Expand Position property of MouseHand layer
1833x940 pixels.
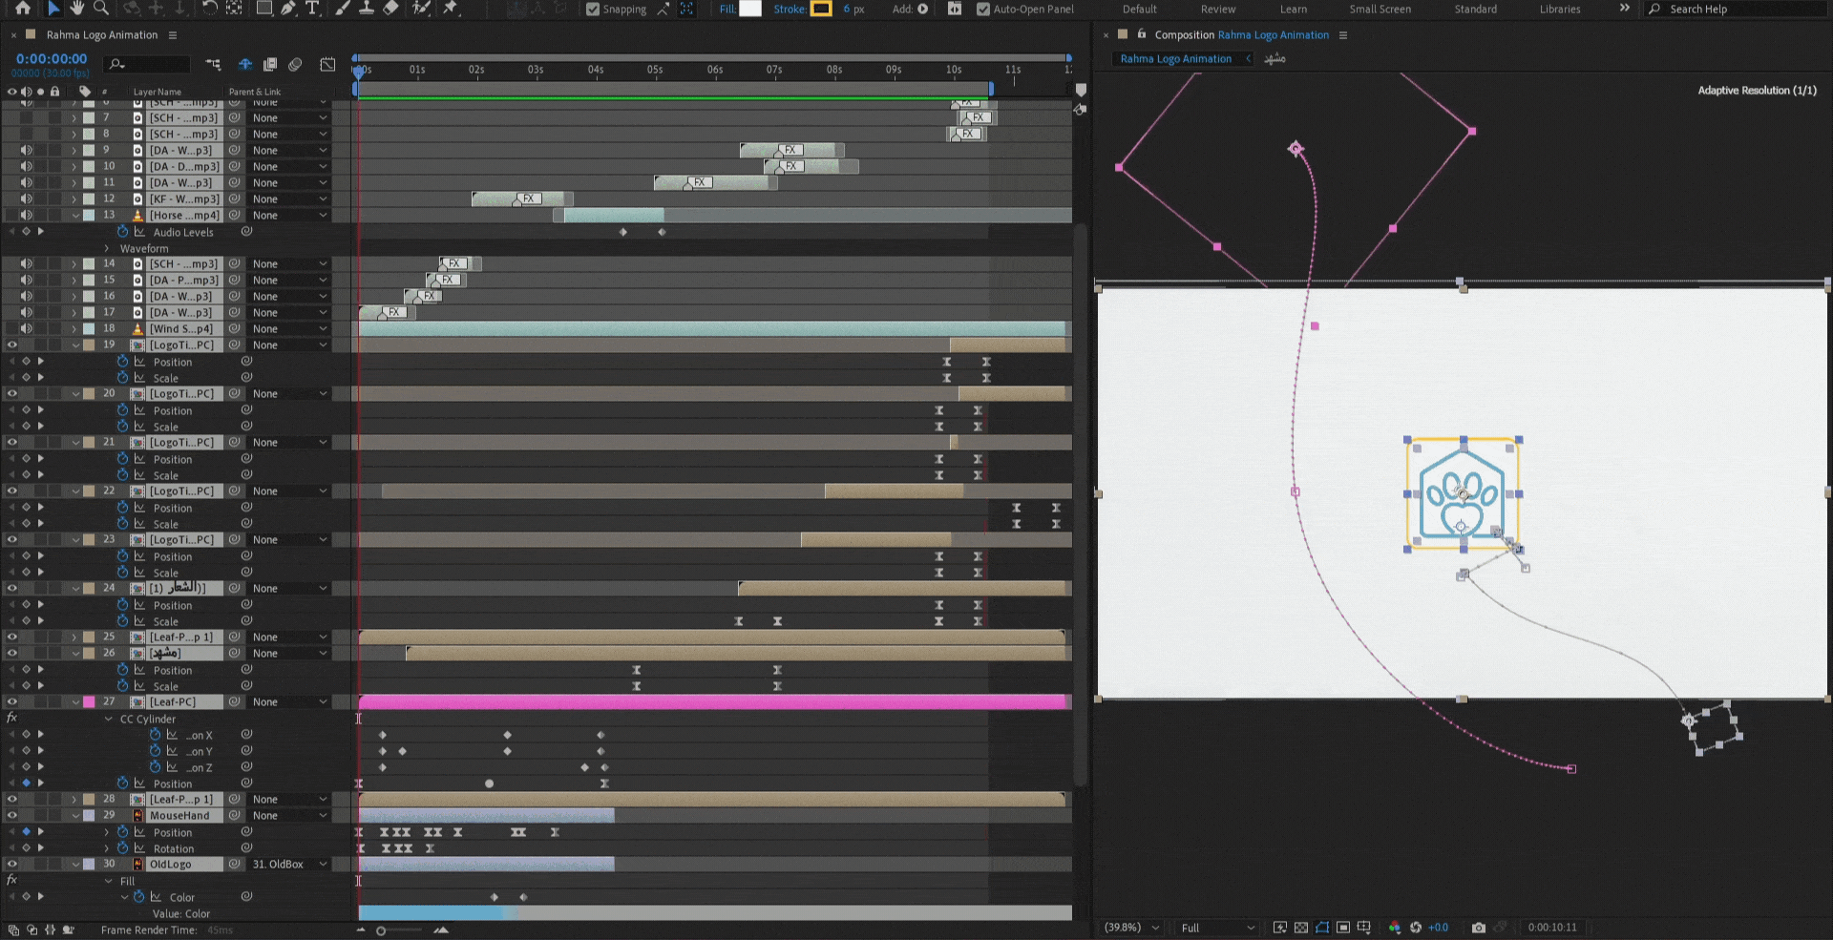pyautogui.click(x=107, y=832)
